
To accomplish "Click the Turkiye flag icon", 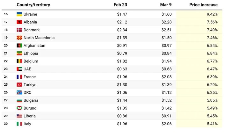I will 19,85.
